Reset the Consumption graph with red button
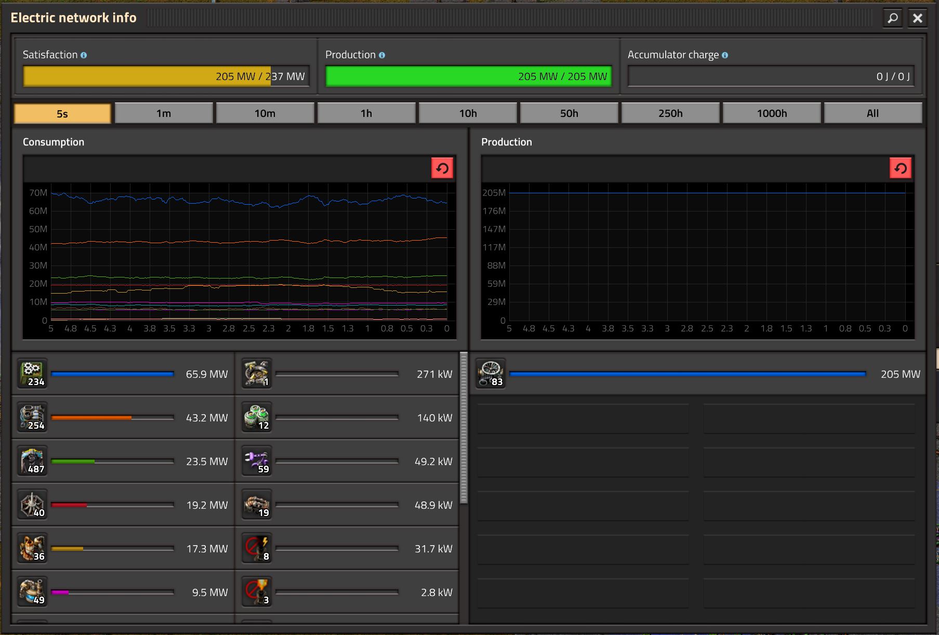Viewport: 939px width, 635px height. coord(442,168)
